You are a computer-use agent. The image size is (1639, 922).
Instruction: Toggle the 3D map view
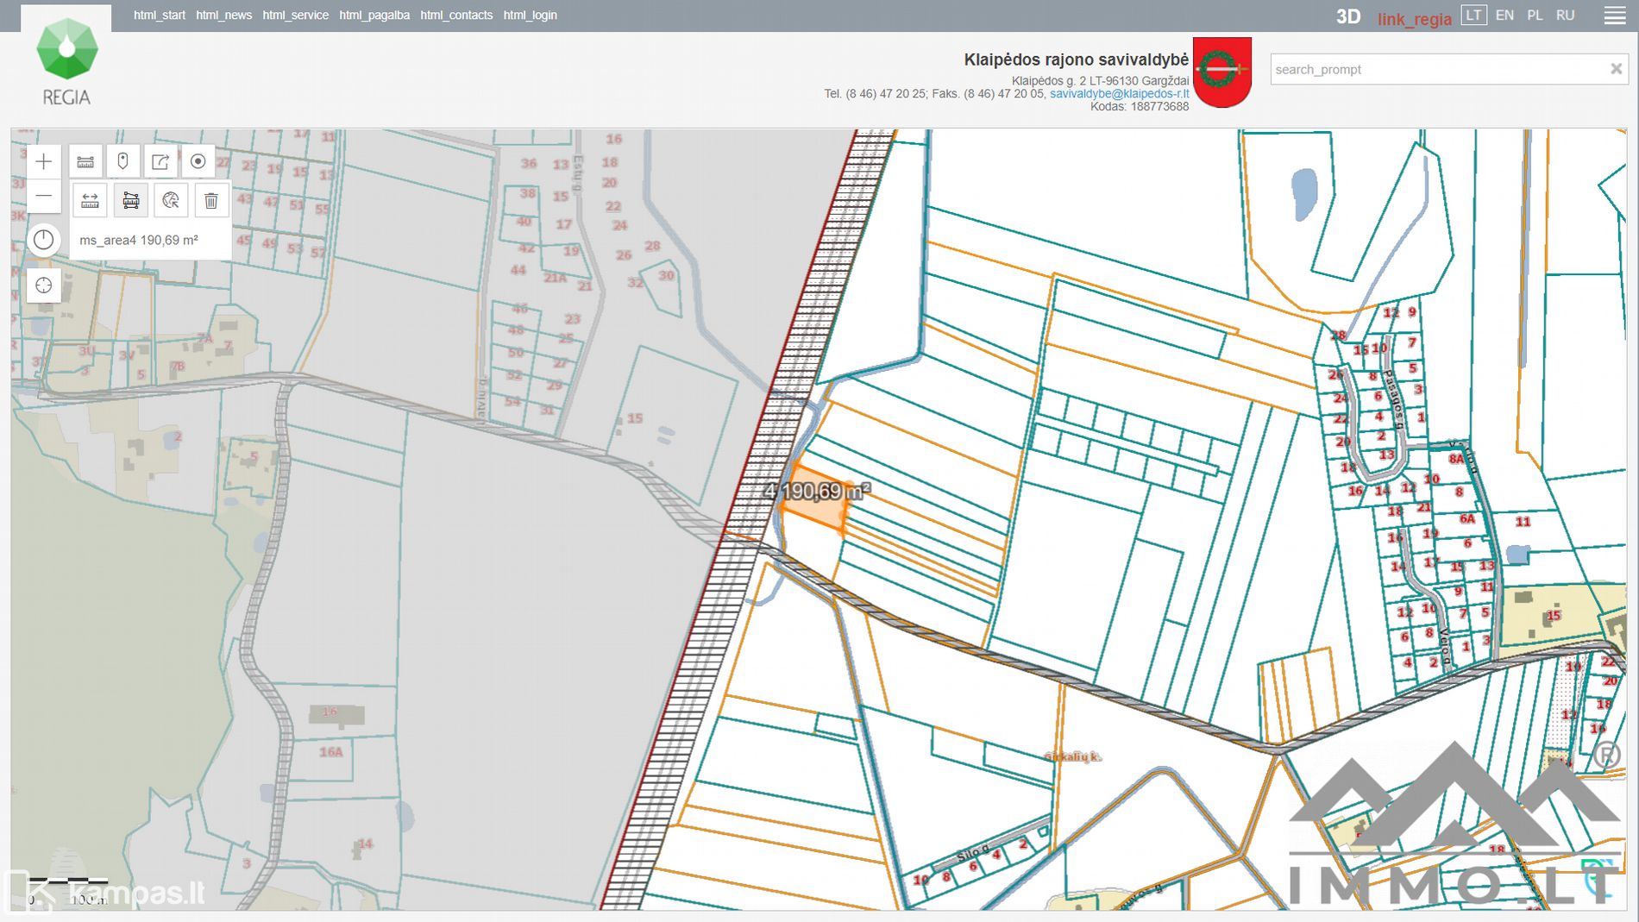(1347, 16)
